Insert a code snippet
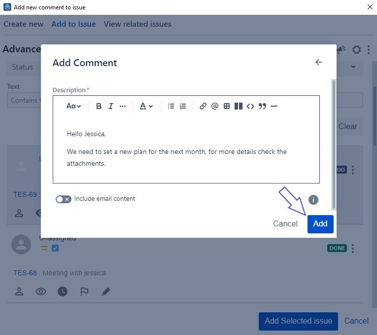 [x=250, y=106]
